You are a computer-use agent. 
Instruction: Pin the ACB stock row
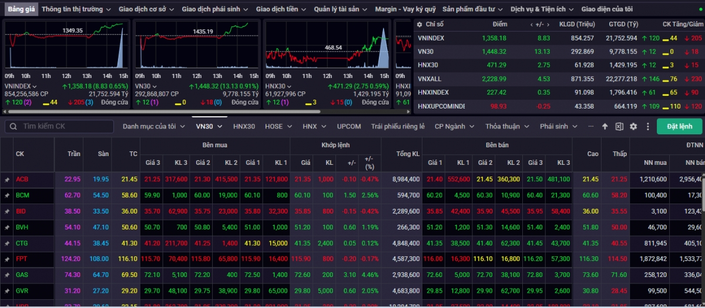click(7, 180)
